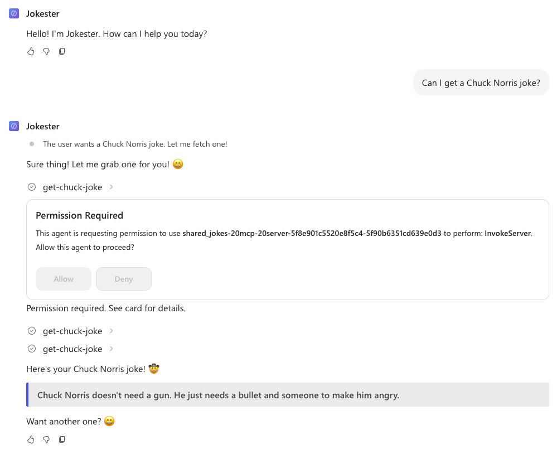Viewport: 557px width, 454px height.
Task: Click the quoted Chuck Norris joke block
Action: pyautogui.click(x=288, y=395)
